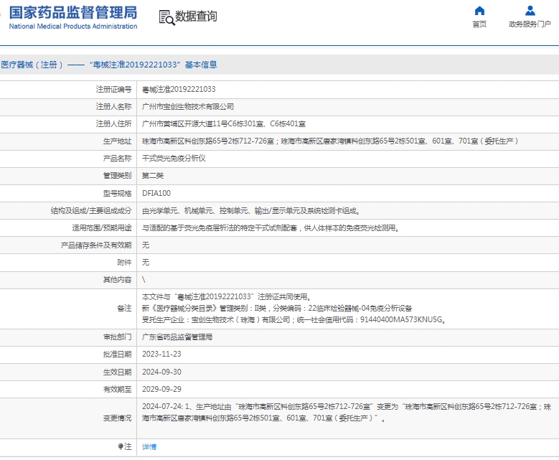Open the 详情 link
Screen dimensions: 559x460
pyautogui.click(x=149, y=447)
